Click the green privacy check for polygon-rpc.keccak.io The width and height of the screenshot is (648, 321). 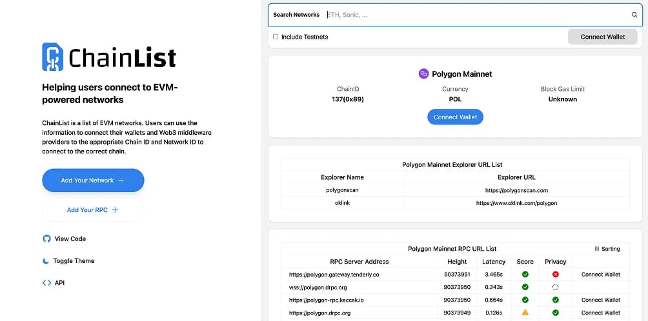pos(556,300)
